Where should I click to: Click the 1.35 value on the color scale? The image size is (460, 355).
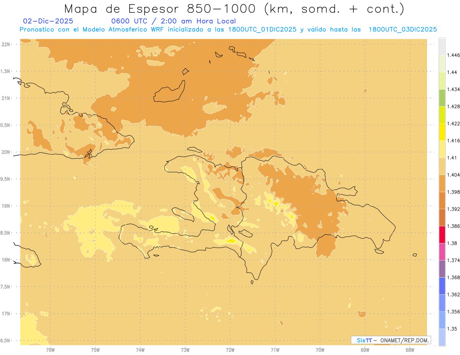(452, 329)
